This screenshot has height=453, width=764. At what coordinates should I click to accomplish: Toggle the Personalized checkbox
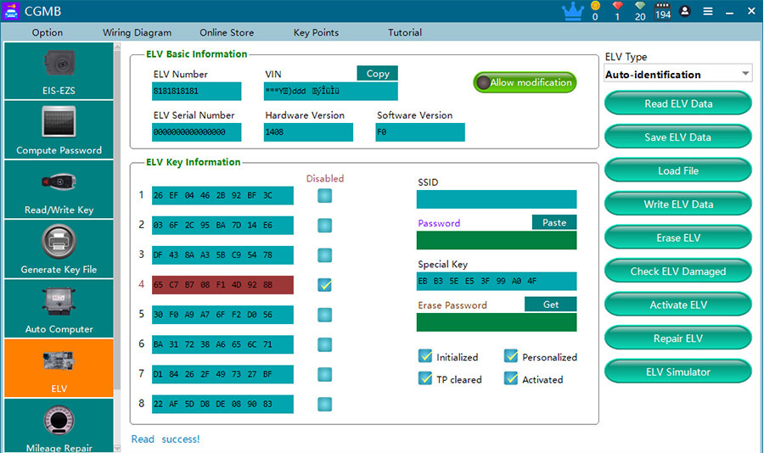click(x=511, y=356)
